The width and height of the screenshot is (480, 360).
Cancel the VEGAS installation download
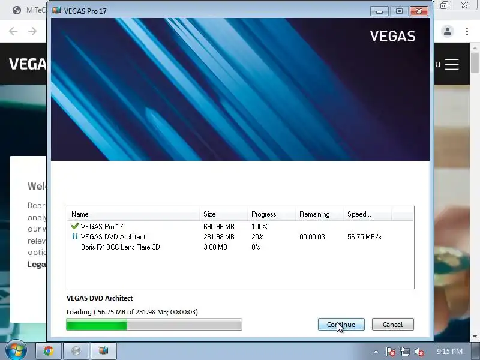pyautogui.click(x=393, y=324)
